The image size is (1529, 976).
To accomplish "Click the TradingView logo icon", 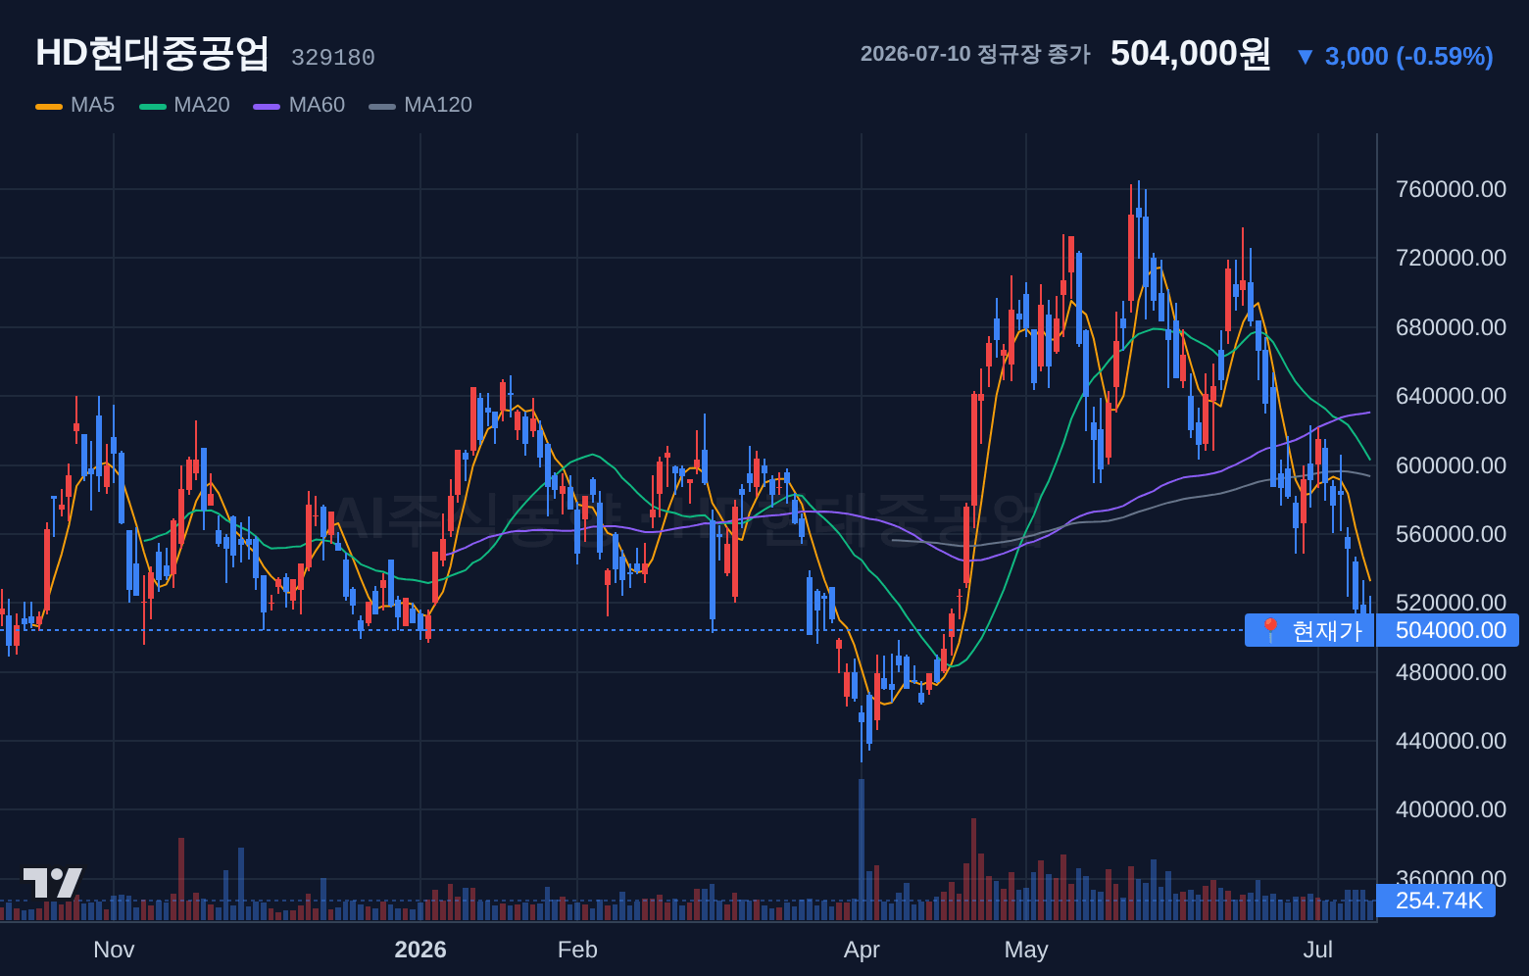I will tap(52, 883).
